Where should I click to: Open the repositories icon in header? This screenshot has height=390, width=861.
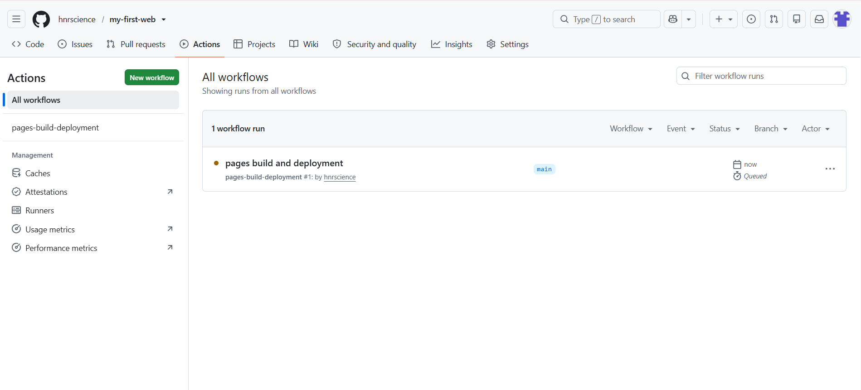[x=797, y=19]
